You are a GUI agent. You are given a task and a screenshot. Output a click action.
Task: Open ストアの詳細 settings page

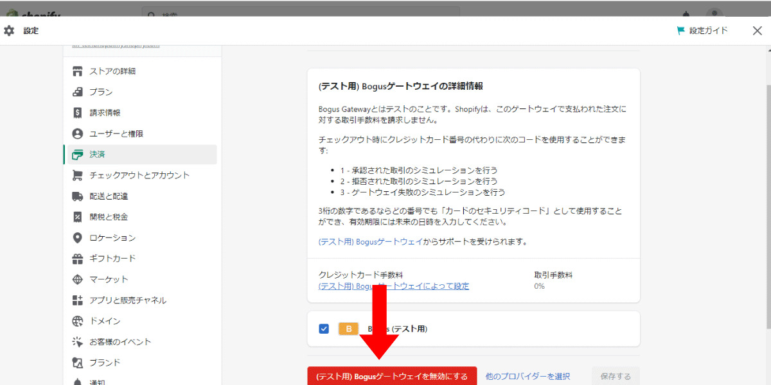(x=112, y=71)
